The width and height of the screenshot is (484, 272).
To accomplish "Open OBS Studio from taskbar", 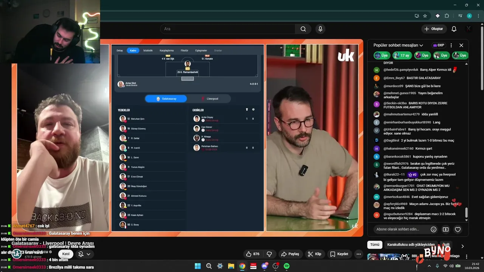I will click(275, 266).
